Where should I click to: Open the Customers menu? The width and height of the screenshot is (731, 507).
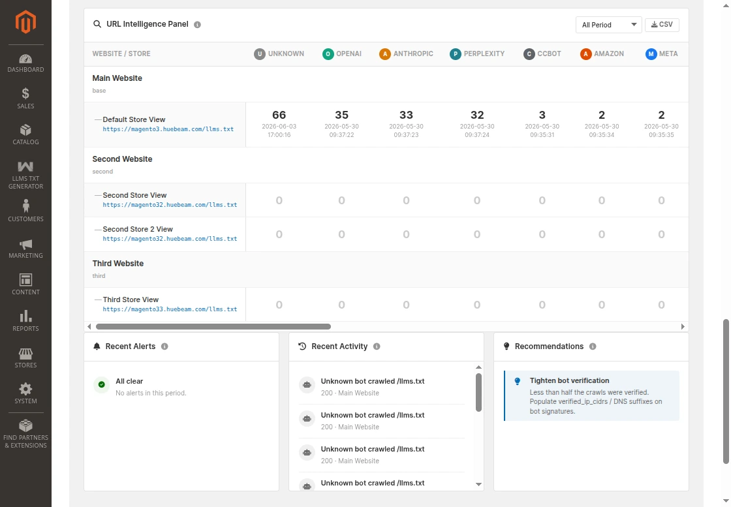tap(25, 211)
